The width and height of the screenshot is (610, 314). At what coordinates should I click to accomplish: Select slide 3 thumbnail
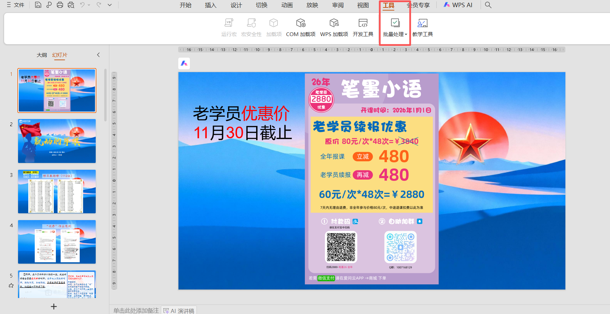click(x=57, y=192)
